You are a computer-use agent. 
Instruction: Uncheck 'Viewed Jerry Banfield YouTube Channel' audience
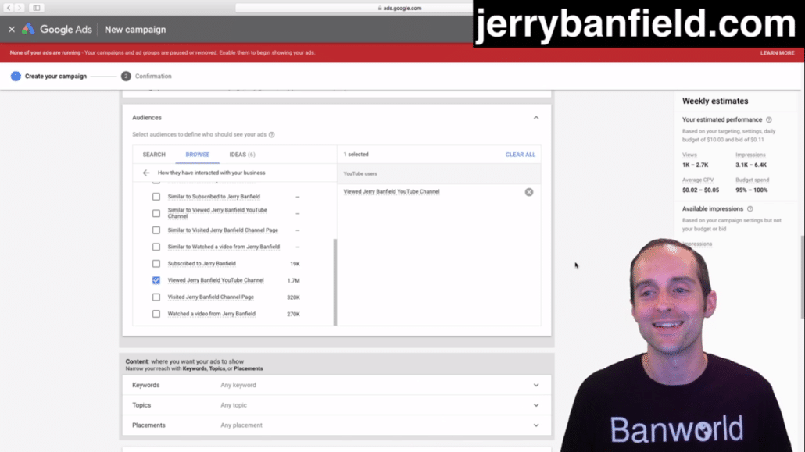coord(156,280)
